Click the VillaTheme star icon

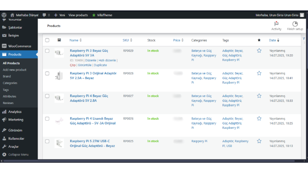[94, 15]
